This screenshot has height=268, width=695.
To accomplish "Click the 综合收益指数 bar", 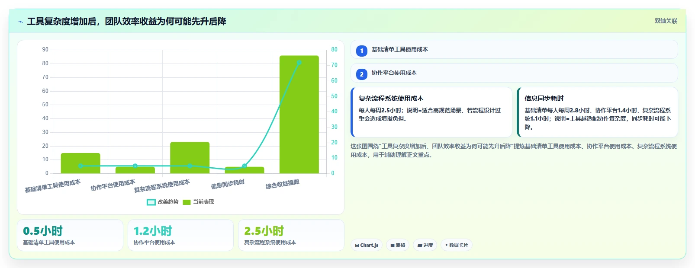I will (x=299, y=115).
